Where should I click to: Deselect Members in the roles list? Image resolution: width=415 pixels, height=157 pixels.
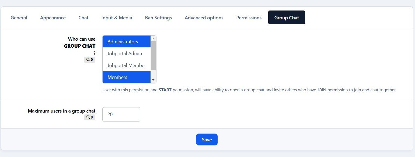click(126, 77)
